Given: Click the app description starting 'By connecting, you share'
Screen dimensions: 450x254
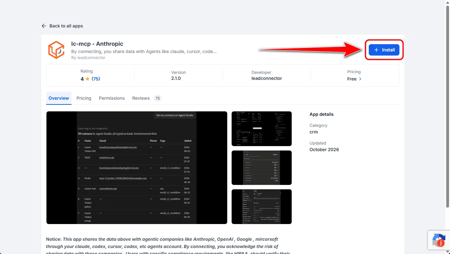Looking at the screenshot, I should pyautogui.click(x=144, y=51).
